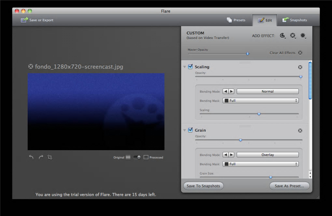Screen dimensions: 332x216
Task: Click Save As Preset button
Action: [289, 186]
